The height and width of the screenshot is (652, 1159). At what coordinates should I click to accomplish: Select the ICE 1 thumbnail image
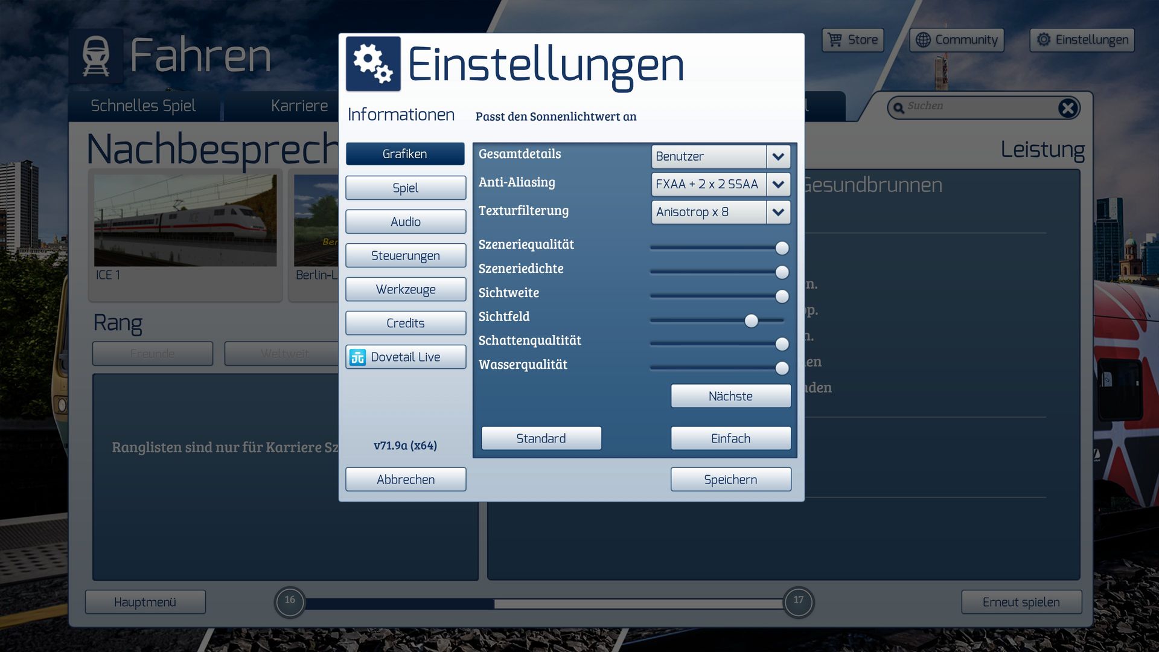(185, 221)
